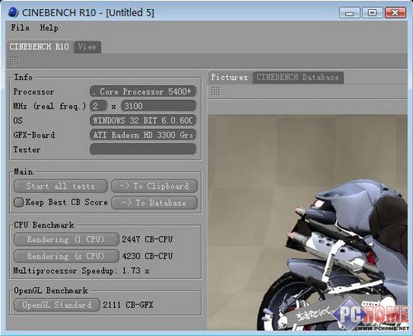
Task: Click the CINEBENCH app icon in title bar
Action: pyautogui.click(x=13, y=12)
